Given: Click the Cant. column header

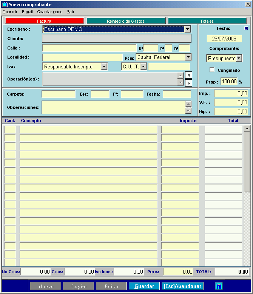Looking at the screenshot, I should click(10, 121).
